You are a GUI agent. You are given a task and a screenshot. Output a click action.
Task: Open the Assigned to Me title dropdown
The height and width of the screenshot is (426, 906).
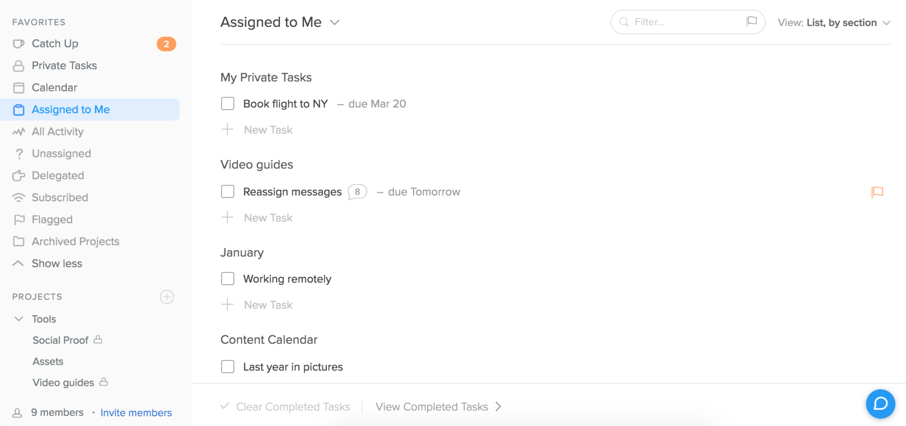(335, 23)
